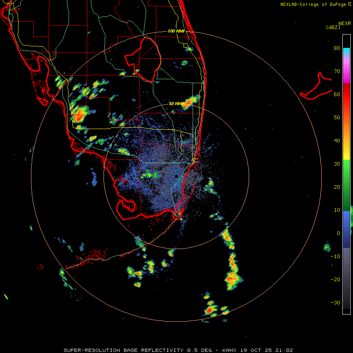This screenshot has height=353, width=353.
Task: Select the 80 value on the dBZ scale
Action: (x=337, y=48)
